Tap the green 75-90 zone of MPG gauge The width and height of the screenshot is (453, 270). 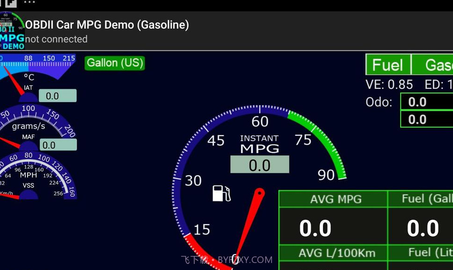point(323,140)
